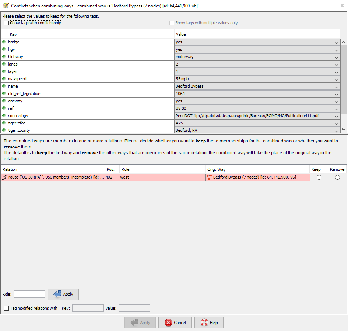Viewport: 348px width, 331px height.
Task: Check Tag modified relations with option
Action: (x=7, y=308)
